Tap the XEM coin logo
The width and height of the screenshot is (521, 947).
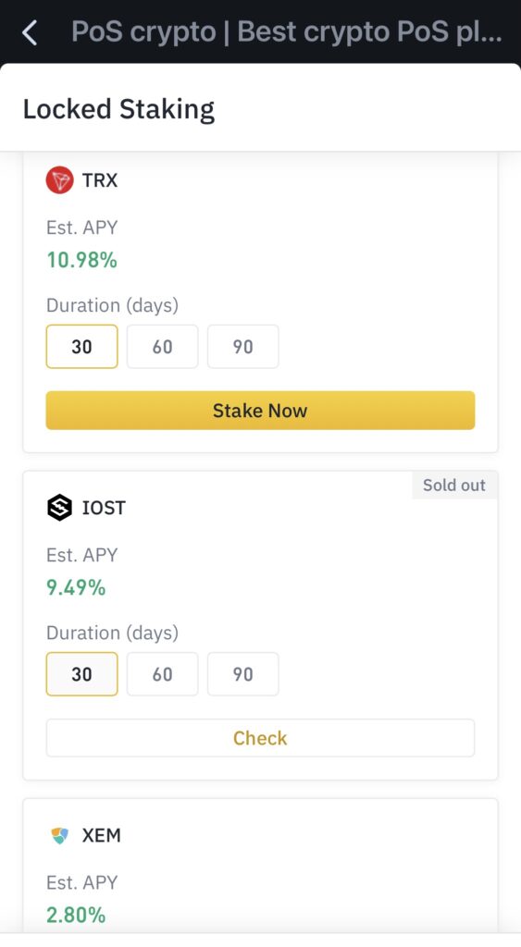(59, 835)
